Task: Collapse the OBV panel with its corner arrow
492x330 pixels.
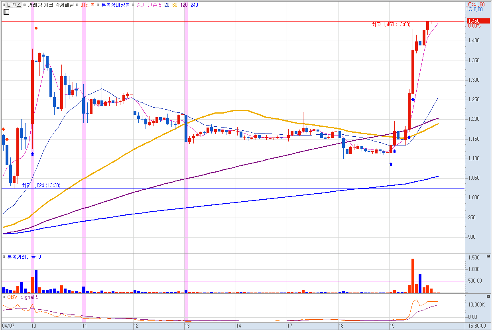Action: coord(488,297)
